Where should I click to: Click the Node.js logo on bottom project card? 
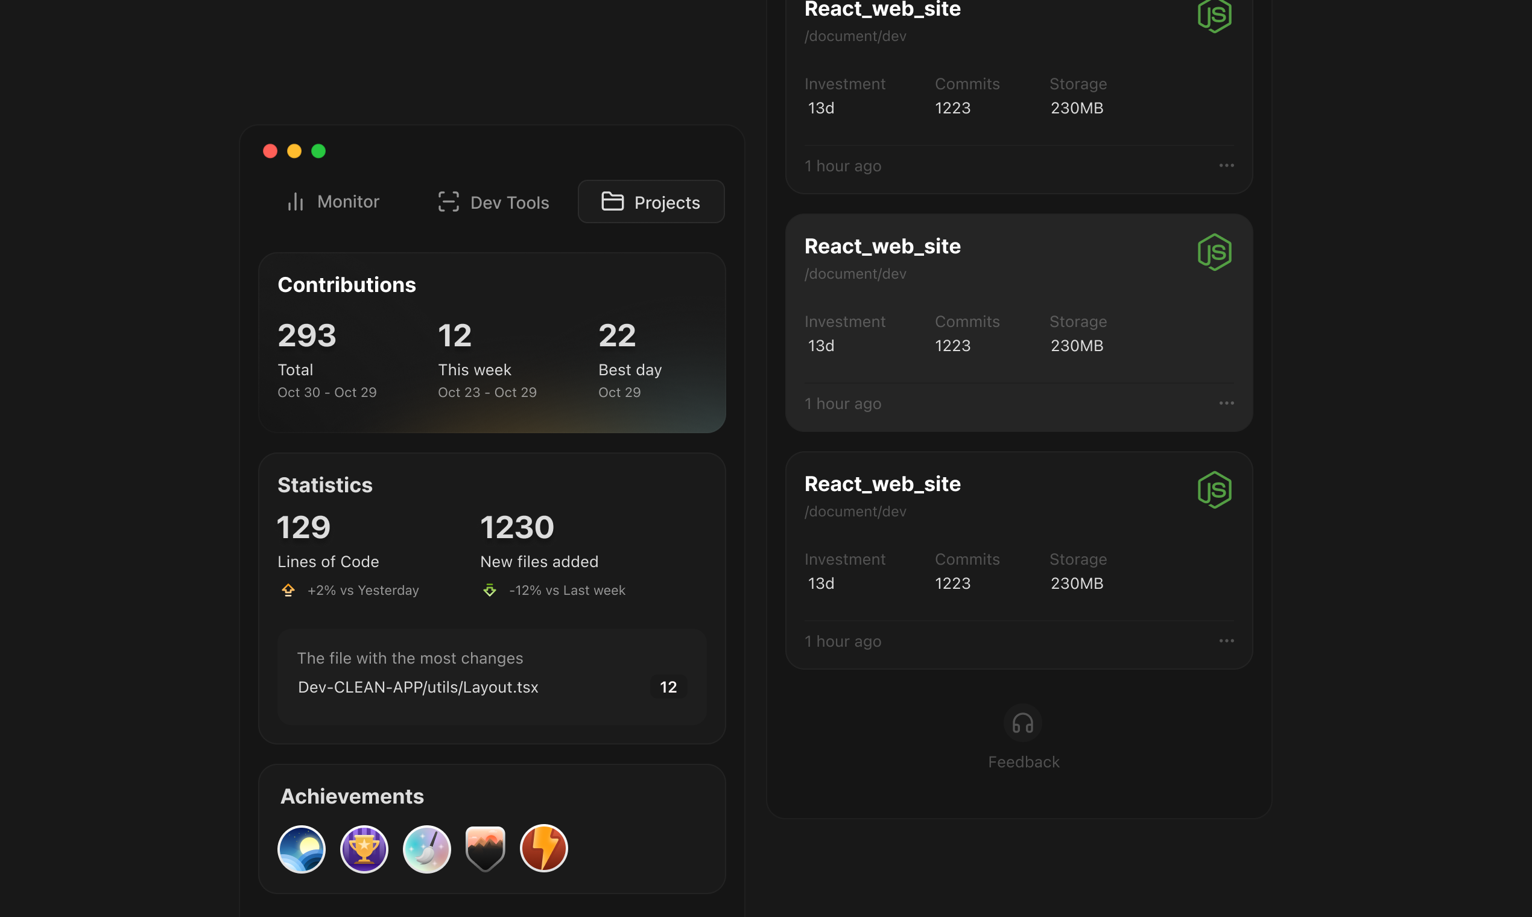pyautogui.click(x=1215, y=490)
